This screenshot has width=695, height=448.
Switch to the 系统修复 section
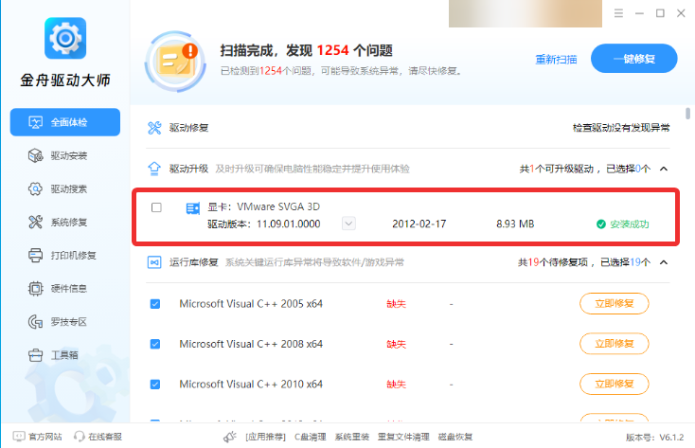[x=65, y=222]
